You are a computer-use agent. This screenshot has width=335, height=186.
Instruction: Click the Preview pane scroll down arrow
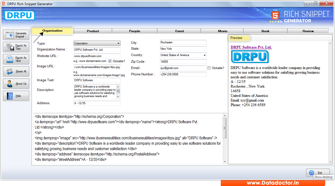pyautogui.click(x=330, y=162)
